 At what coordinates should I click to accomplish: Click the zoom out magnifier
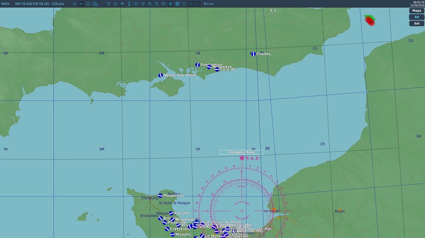click(157, 4)
